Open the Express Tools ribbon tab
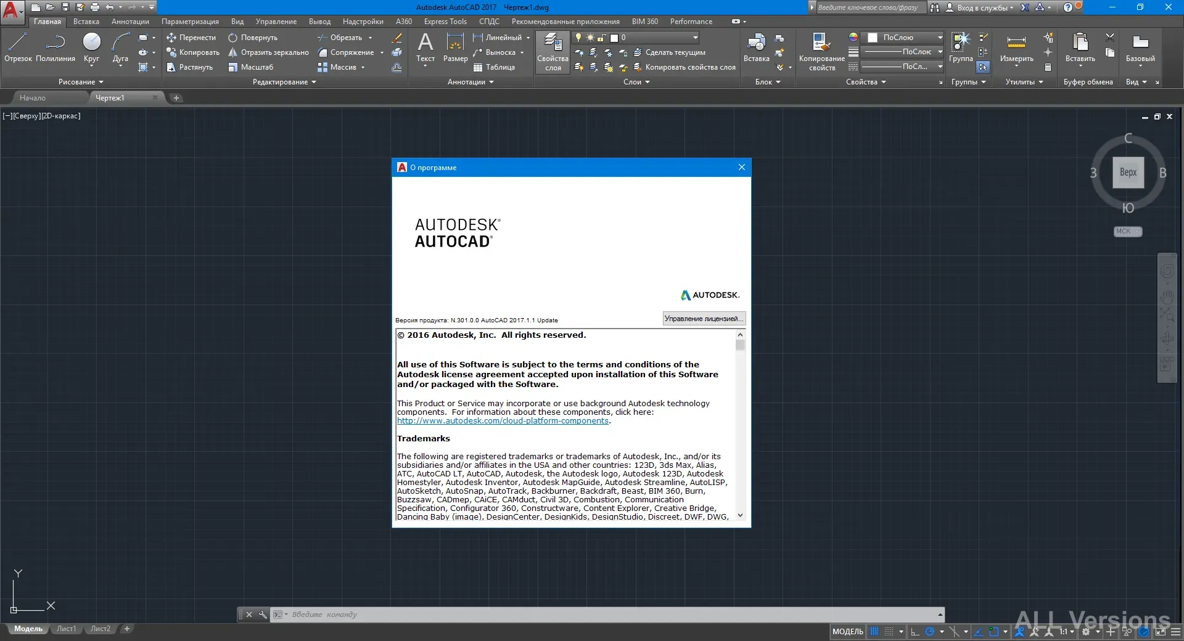Viewport: 1184px width, 641px height. [445, 22]
